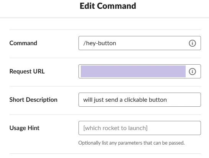Focus the Short Description text field
Screen dimensions: 209x158
point(140,99)
